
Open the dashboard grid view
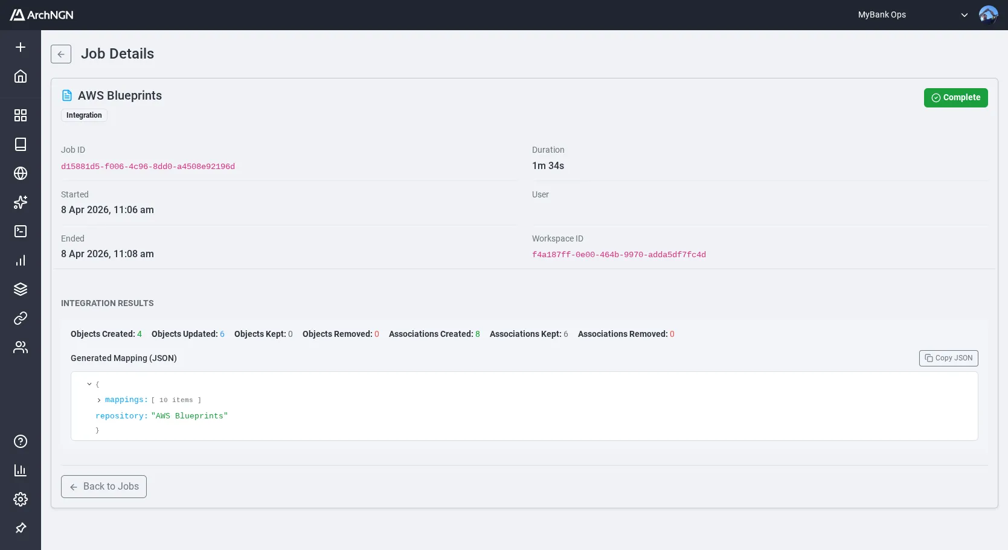tap(21, 115)
